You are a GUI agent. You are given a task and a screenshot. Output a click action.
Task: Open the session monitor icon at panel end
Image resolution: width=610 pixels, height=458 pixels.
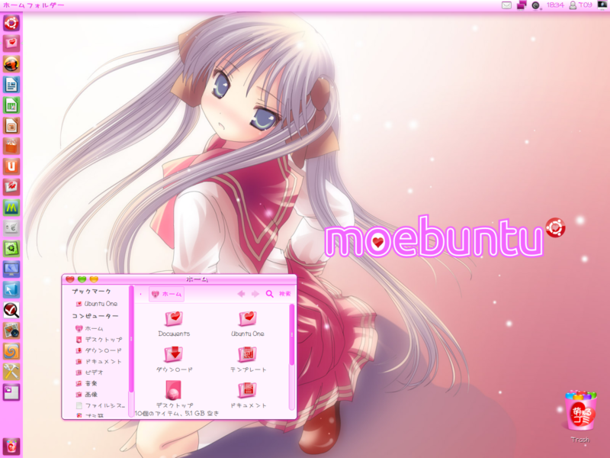(x=602, y=5)
